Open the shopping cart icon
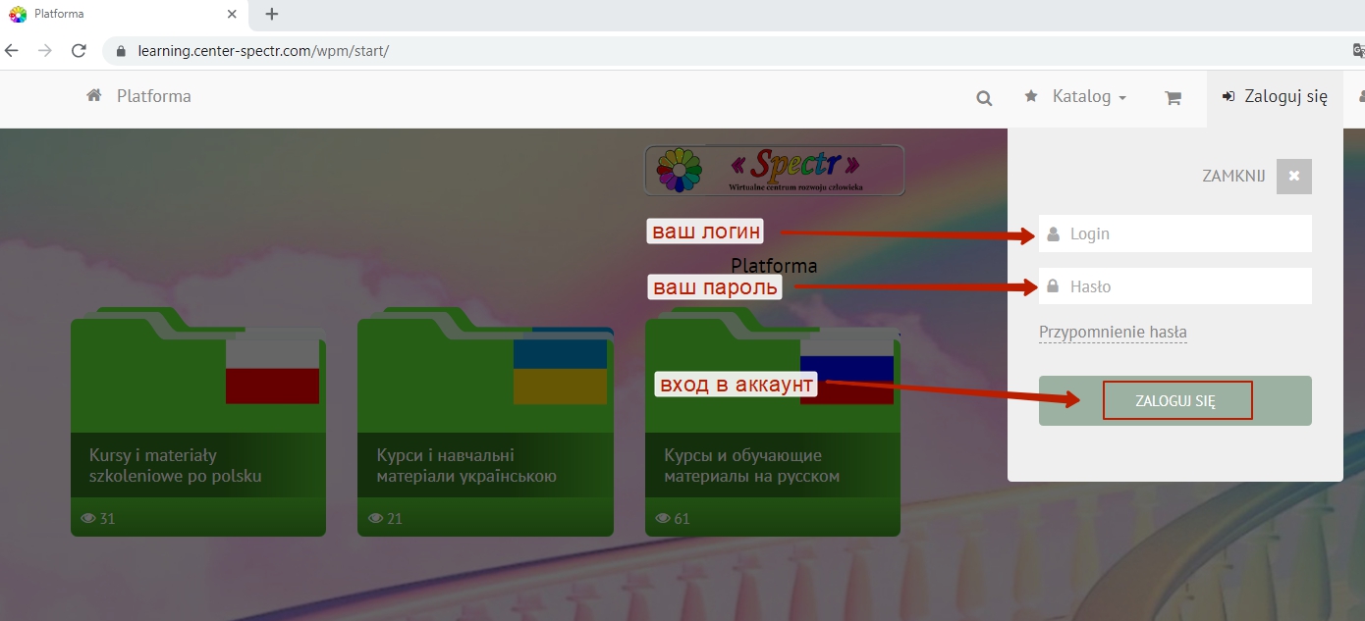1365x621 pixels. (x=1173, y=98)
